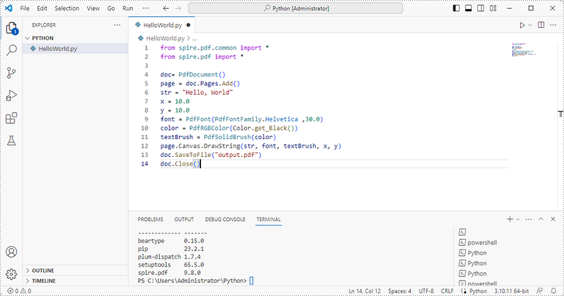Select the TERMINAL tab
The width and height of the screenshot is (564, 296).
coord(269,219)
